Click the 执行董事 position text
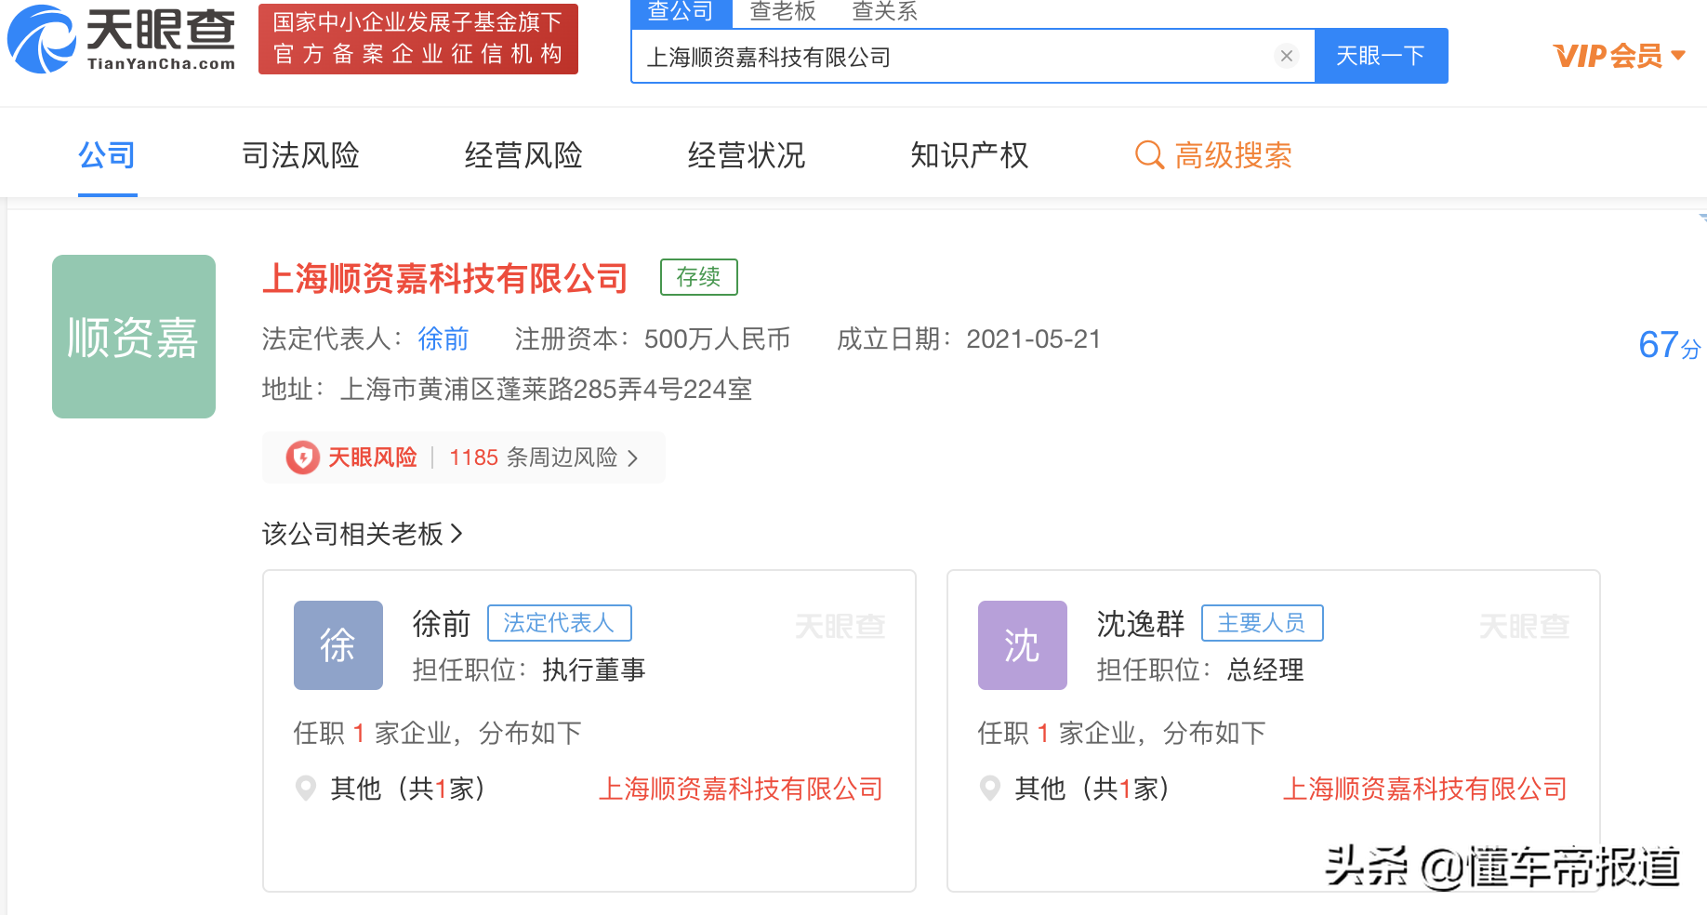1707x915 pixels. pyautogui.click(x=594, y=670)
